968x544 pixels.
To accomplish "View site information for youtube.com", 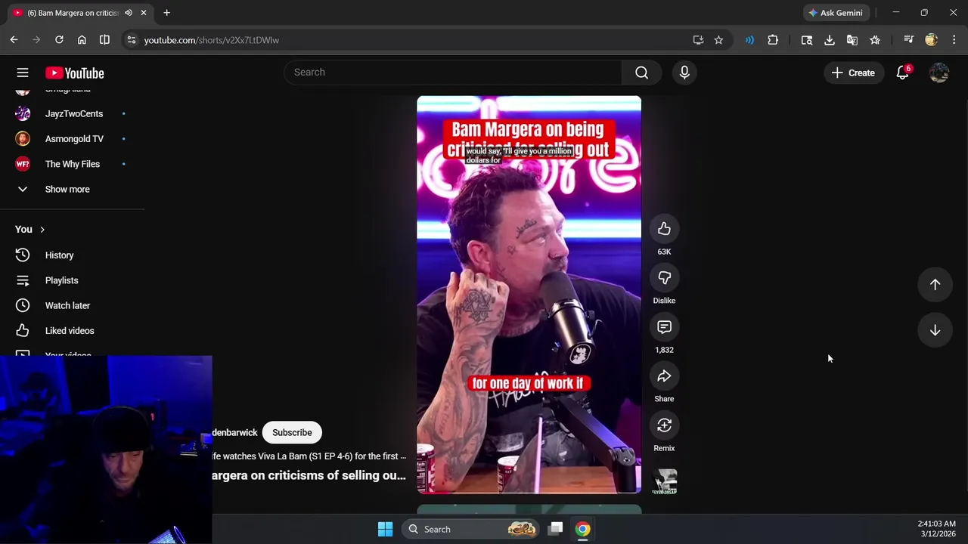I will tap(132, 40).
